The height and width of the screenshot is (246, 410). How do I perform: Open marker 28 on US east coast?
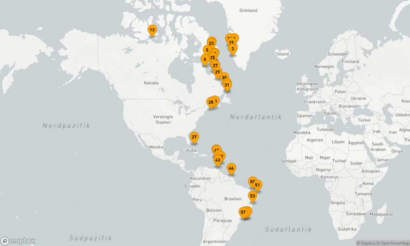211,102
